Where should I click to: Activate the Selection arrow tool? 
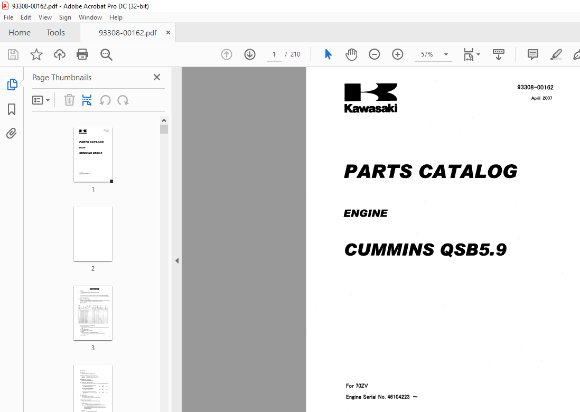(328, 54)
